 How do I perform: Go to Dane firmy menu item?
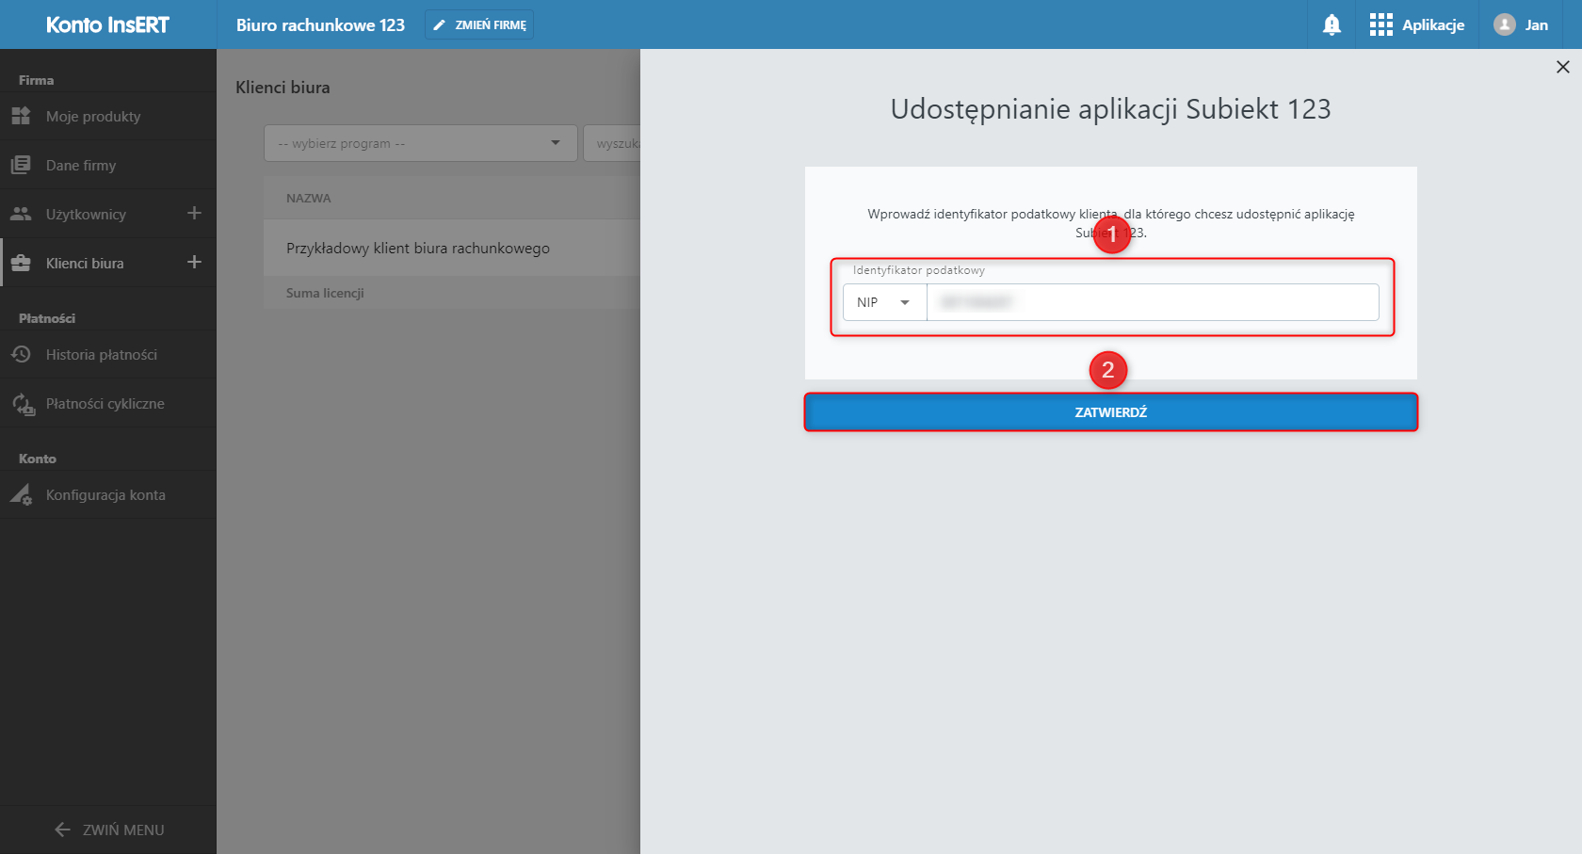[108, 166]
